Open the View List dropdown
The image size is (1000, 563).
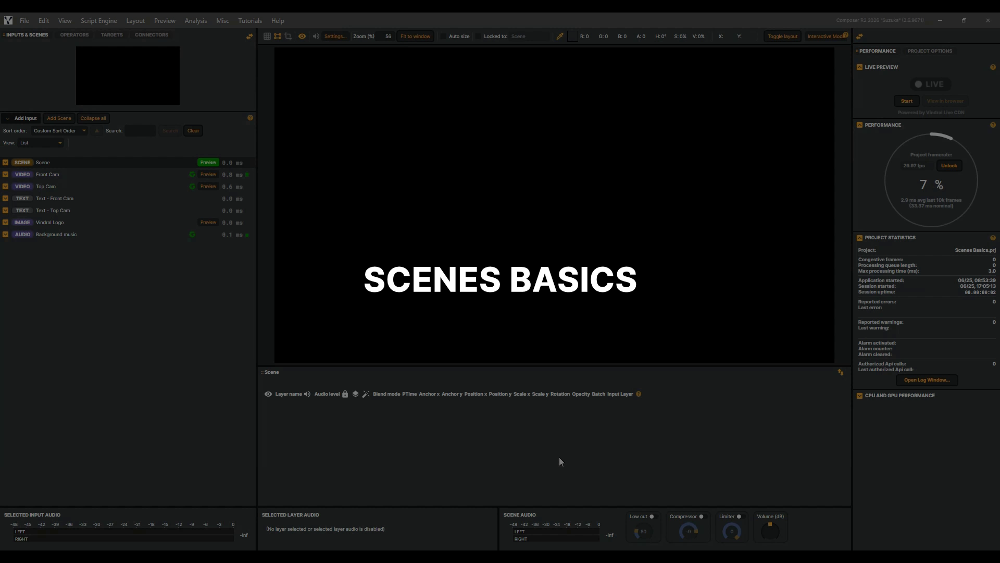(x=41, y=143)
